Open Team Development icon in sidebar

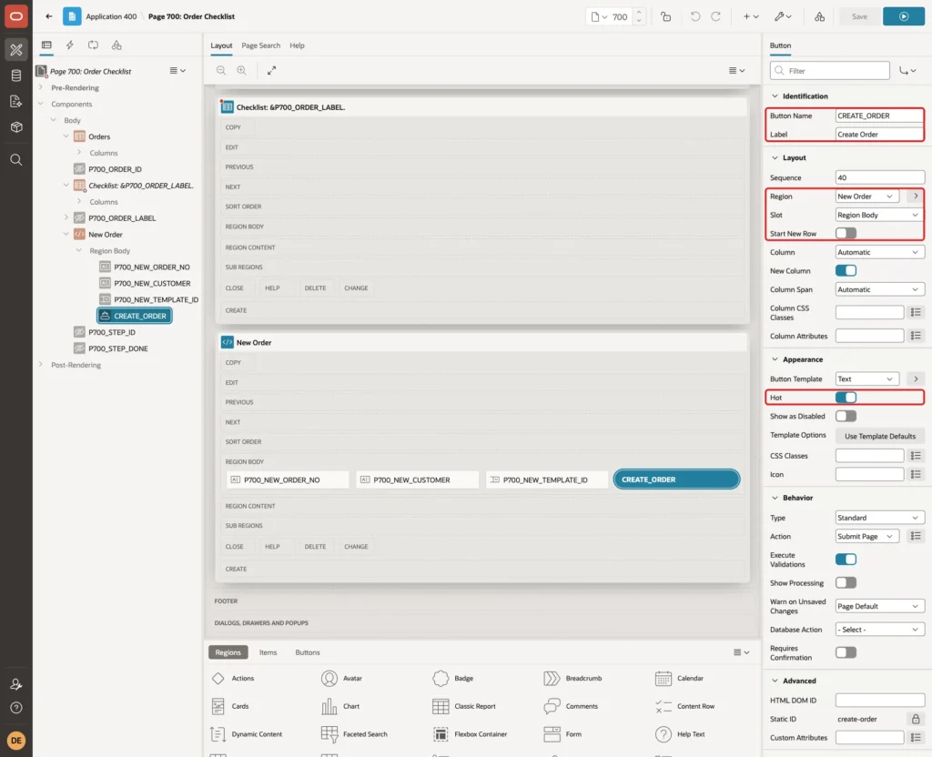[16, 102]
